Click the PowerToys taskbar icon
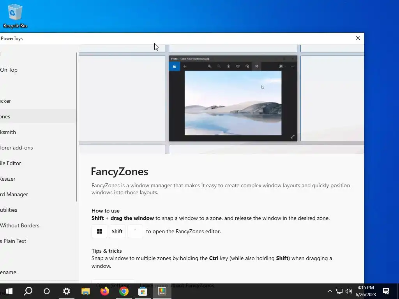 pos(162,291)
